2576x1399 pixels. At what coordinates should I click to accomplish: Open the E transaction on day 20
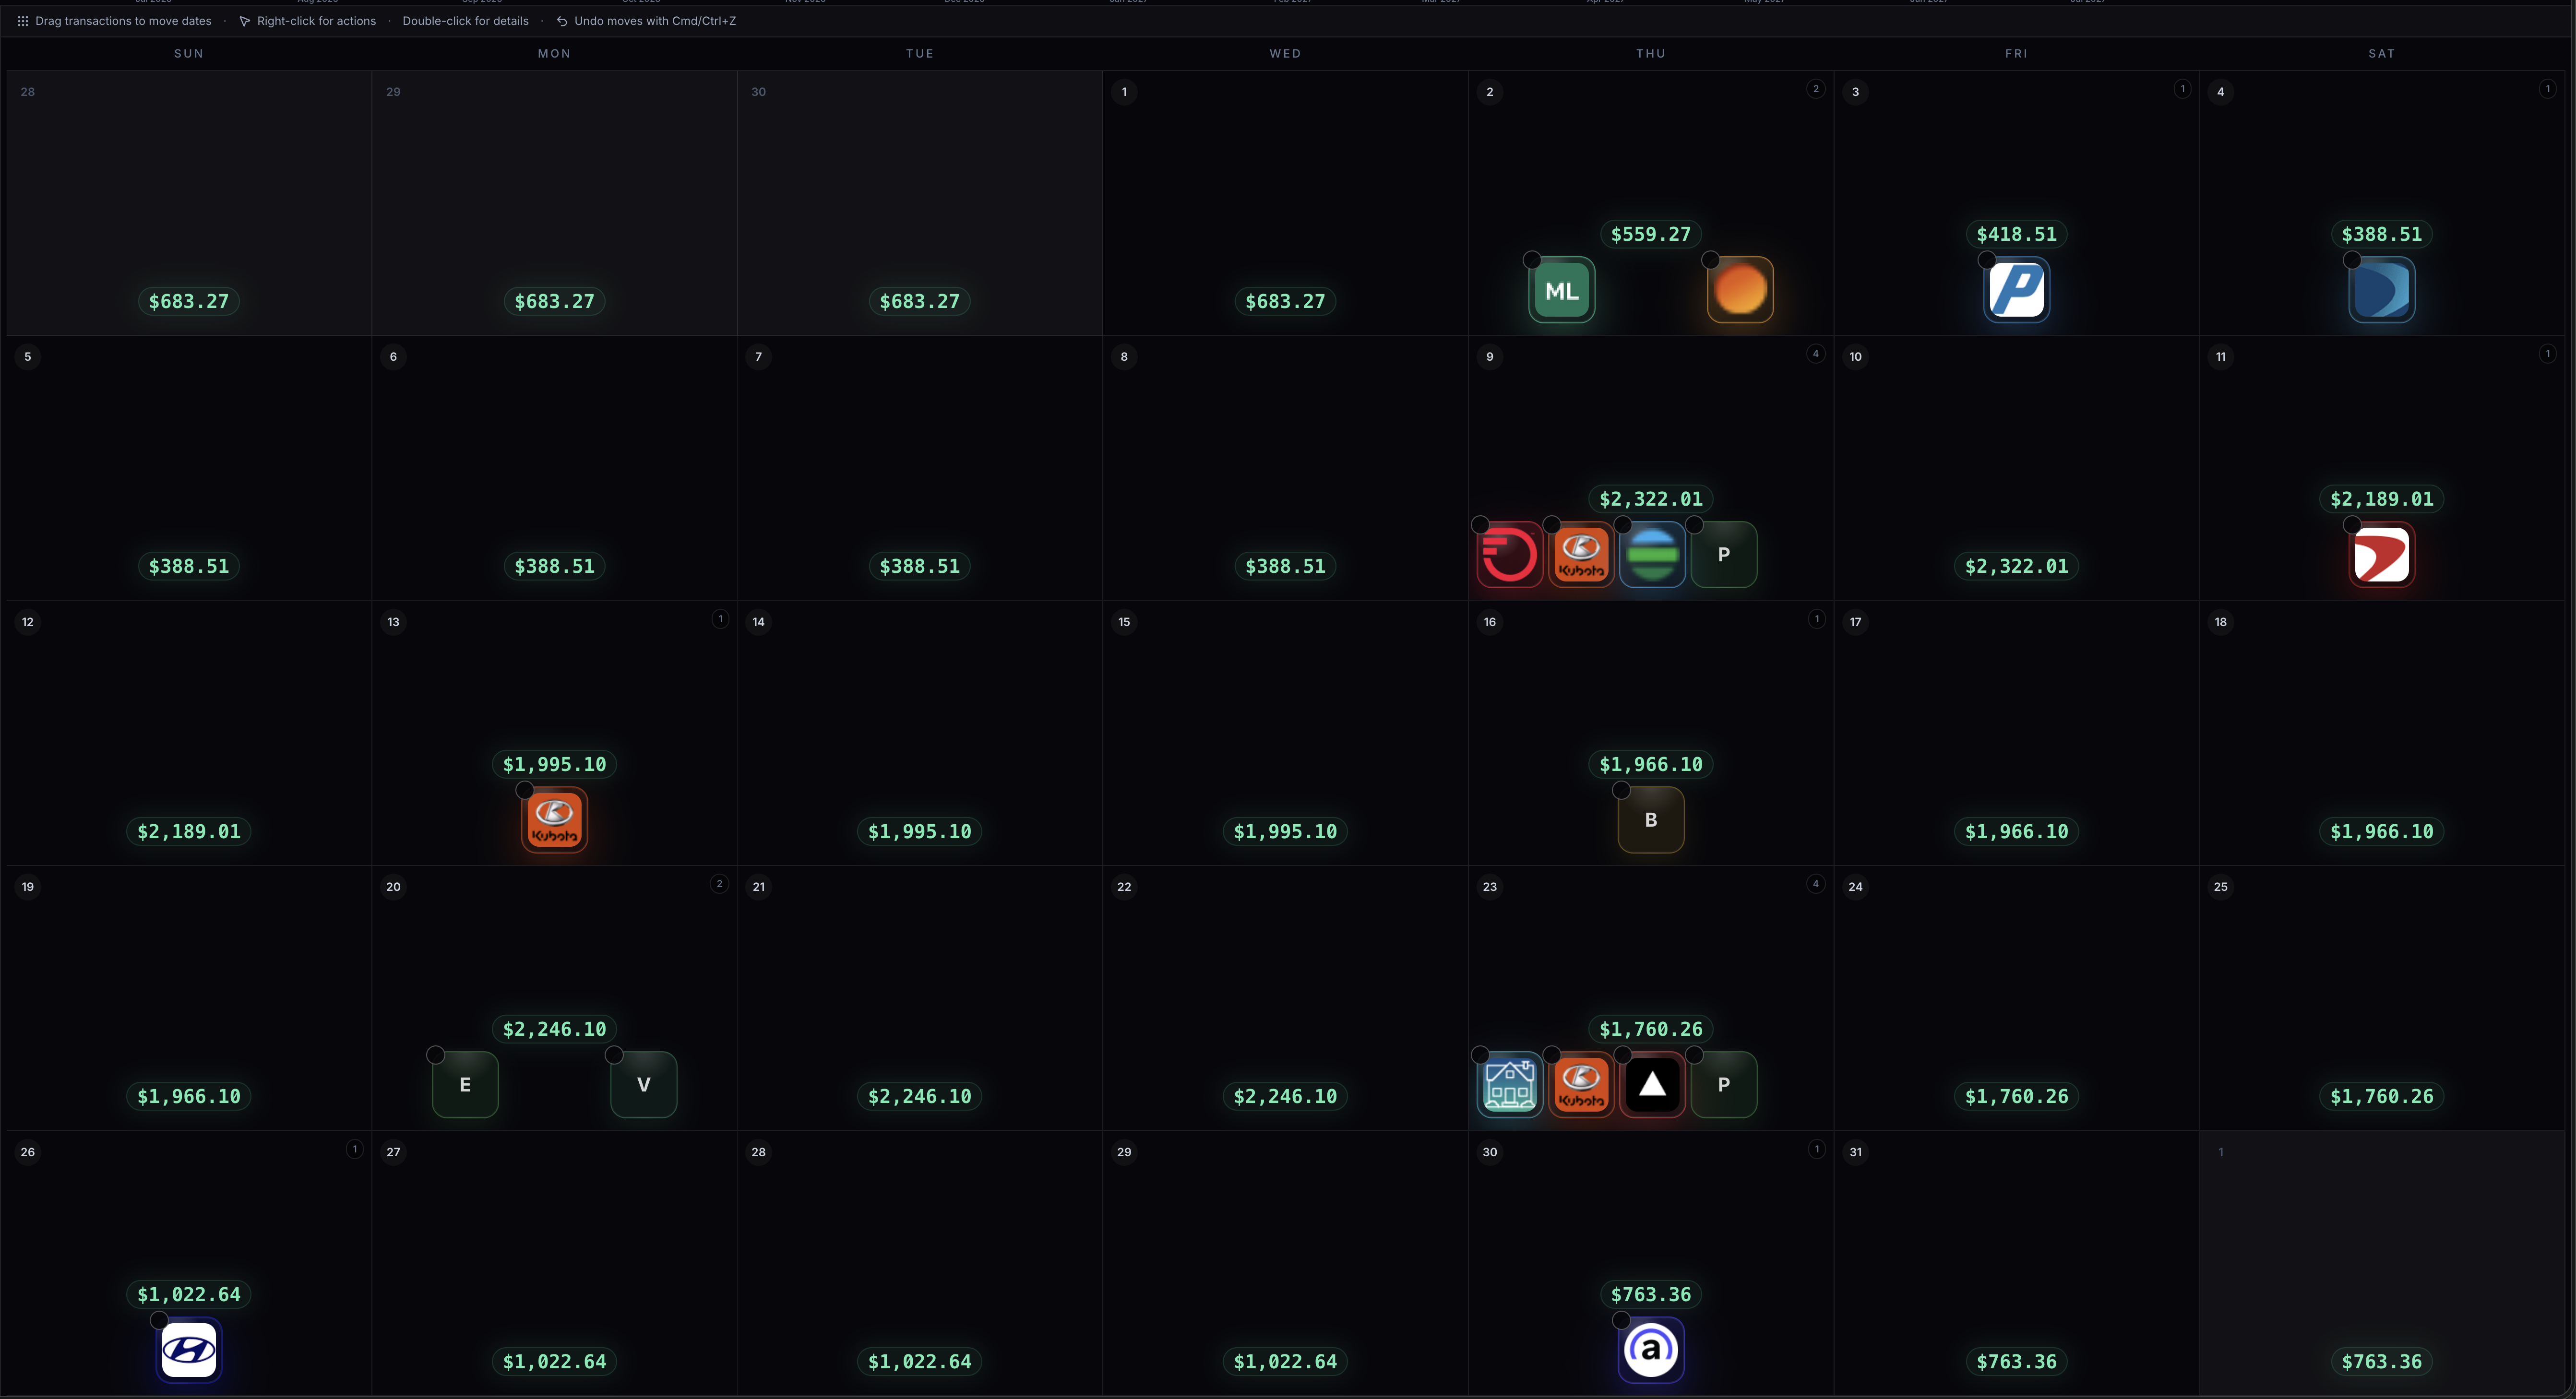coord(465,1085)
